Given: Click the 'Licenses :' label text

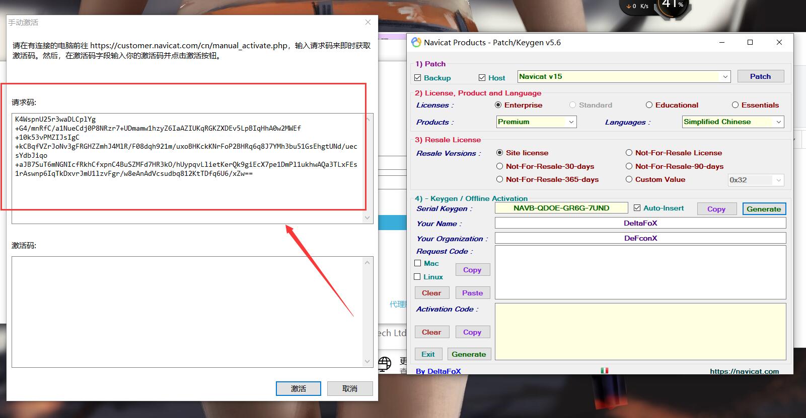Looking at the screenshot, I should [435, 105].
